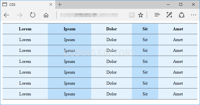Click the Sit header cell

pyautogui.click(x=145, y=29)
